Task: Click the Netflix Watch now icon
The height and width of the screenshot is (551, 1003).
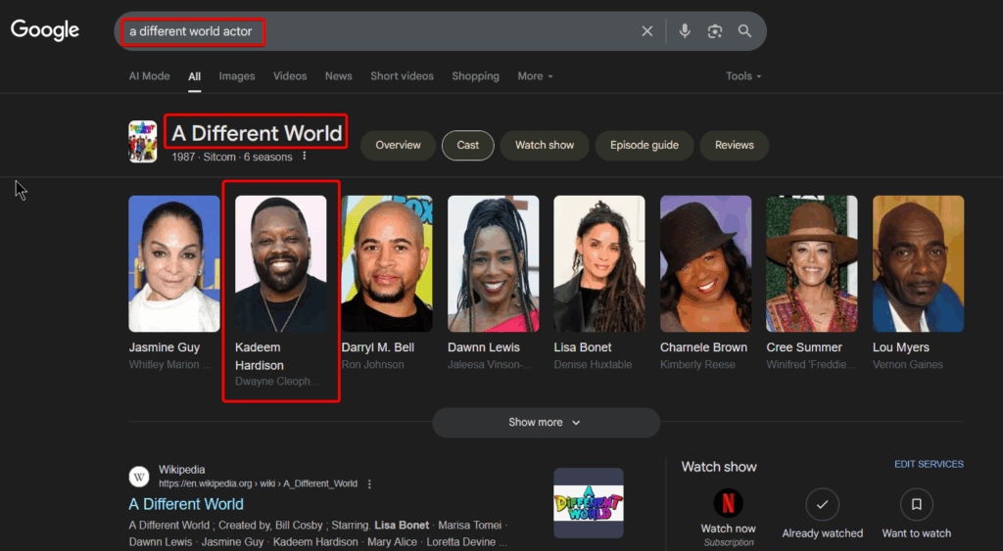Action: (728, 503)
